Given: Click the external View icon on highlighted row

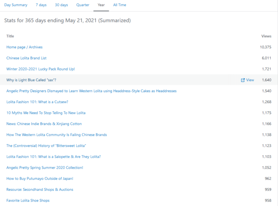Looking at the screenshot, I should pyautogui.click(x=247, y=80).
